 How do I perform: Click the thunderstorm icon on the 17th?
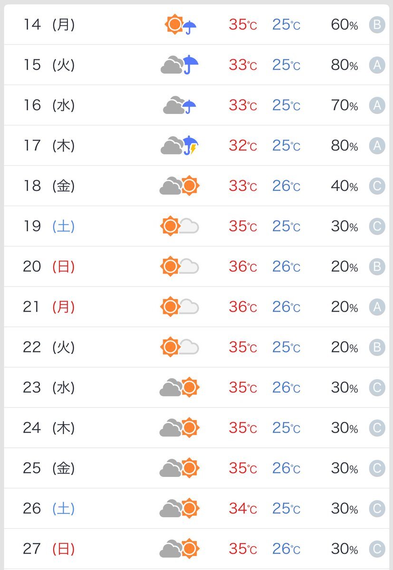[180, 145]
